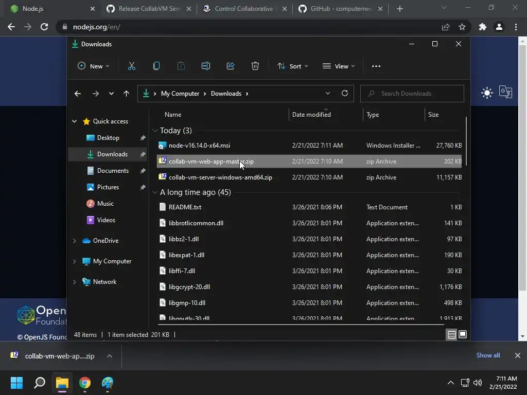527x395 pixels.
Task: Collapse Quick access tree node
Action: 74,121
